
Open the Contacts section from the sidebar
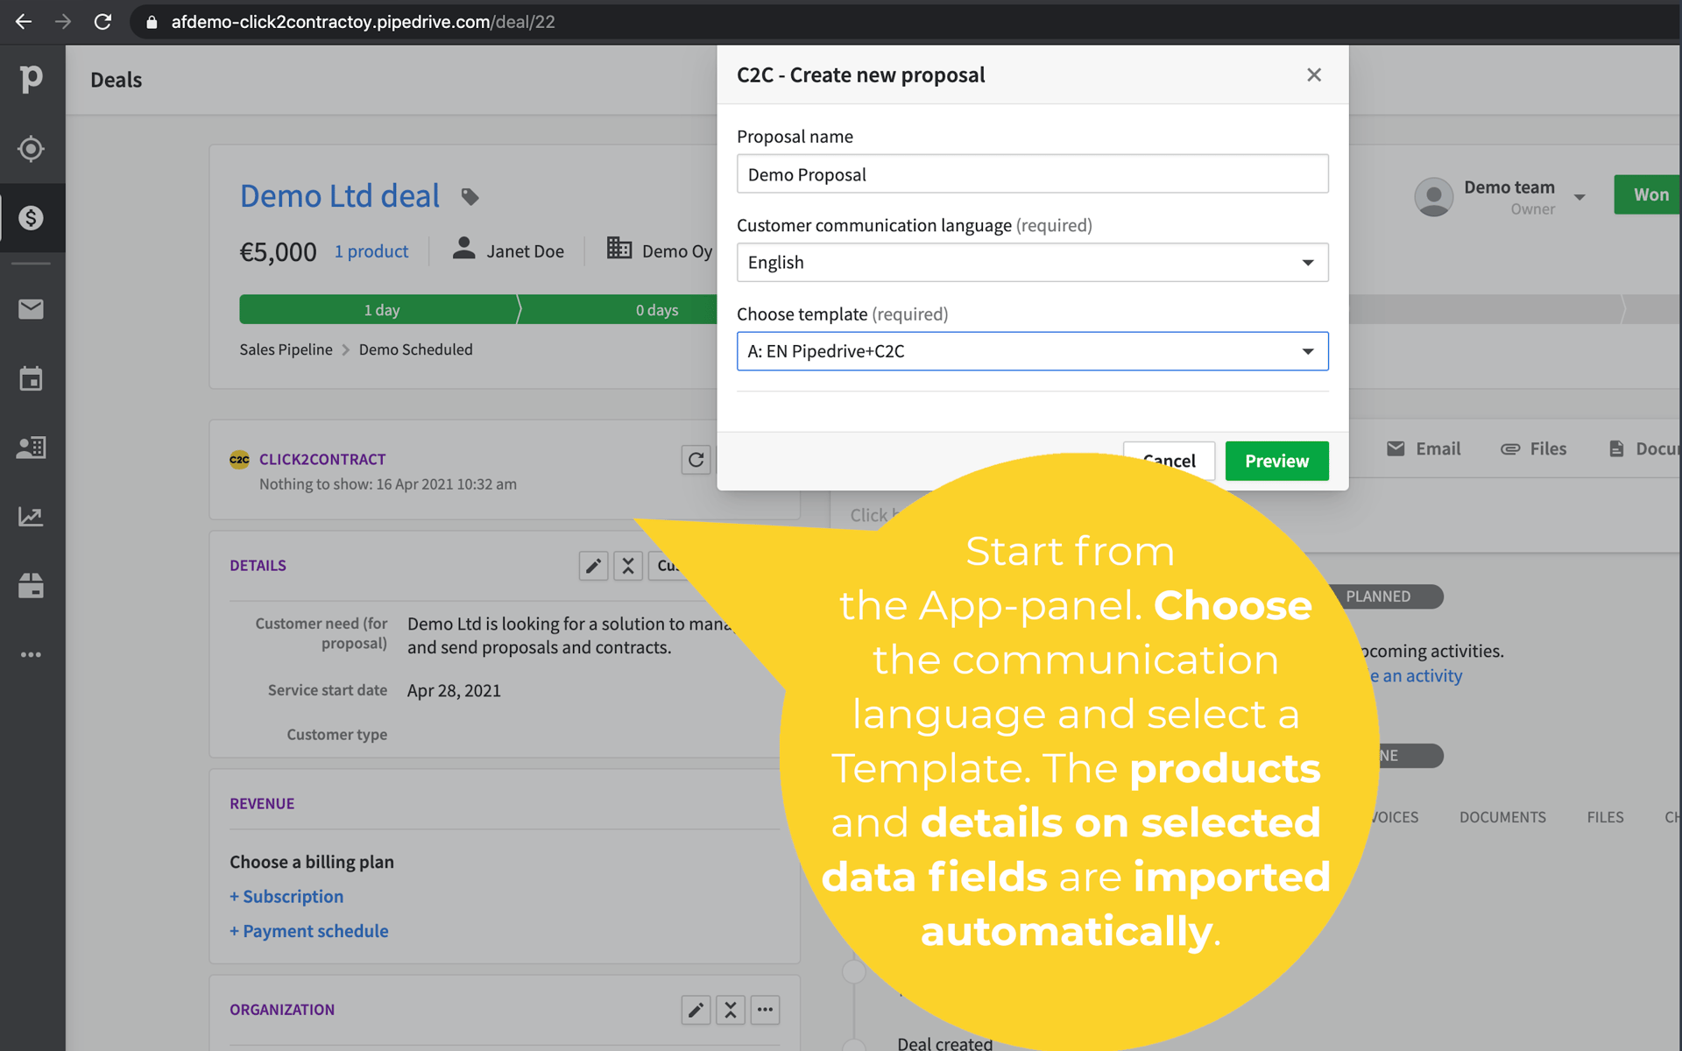tap(32, 448)
